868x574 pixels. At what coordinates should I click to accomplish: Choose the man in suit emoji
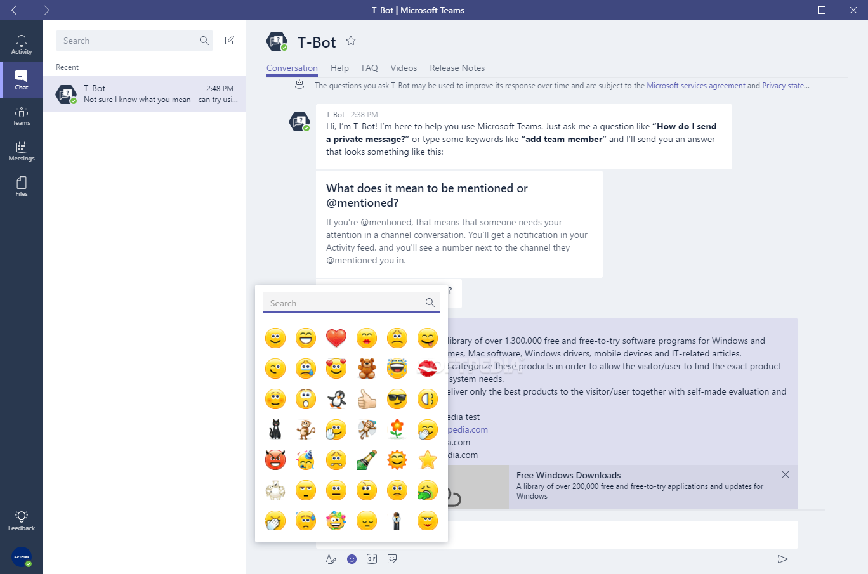(397, 521)
